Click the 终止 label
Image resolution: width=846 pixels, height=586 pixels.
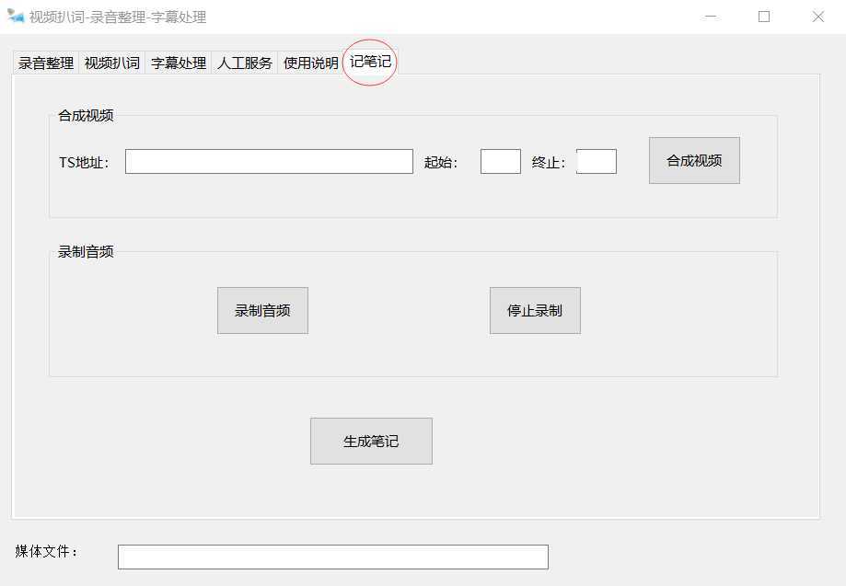click(x=549, y=162)
